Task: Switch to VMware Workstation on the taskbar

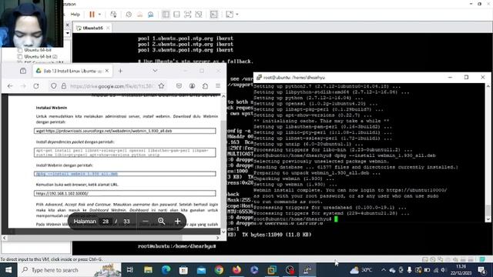Action: click(x=272, y=270)
